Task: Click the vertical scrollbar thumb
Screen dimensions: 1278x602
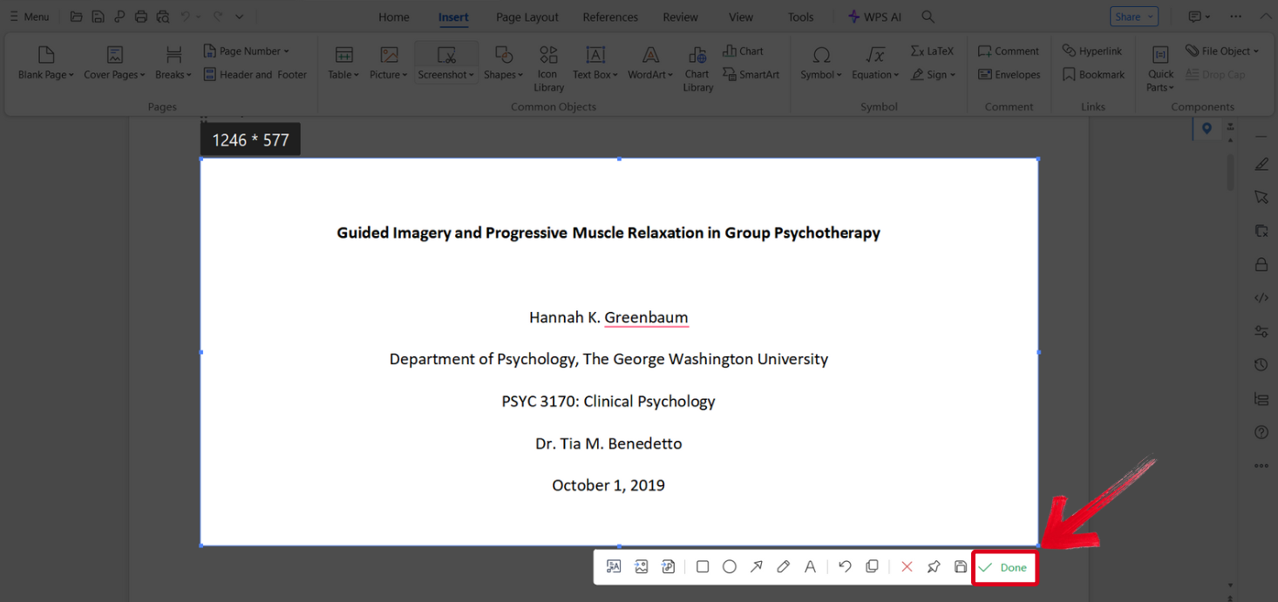Action: (1230, 172)
